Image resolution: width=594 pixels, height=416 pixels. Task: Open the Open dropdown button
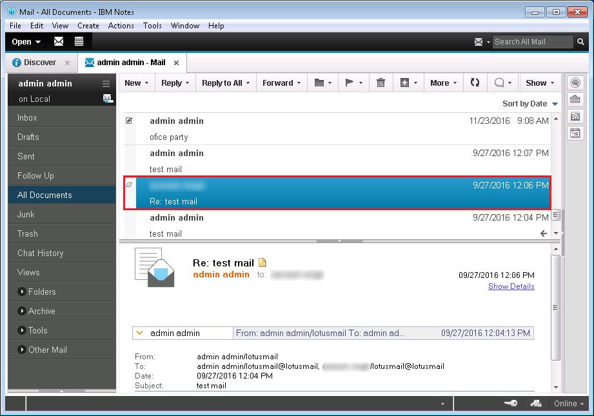26,42
